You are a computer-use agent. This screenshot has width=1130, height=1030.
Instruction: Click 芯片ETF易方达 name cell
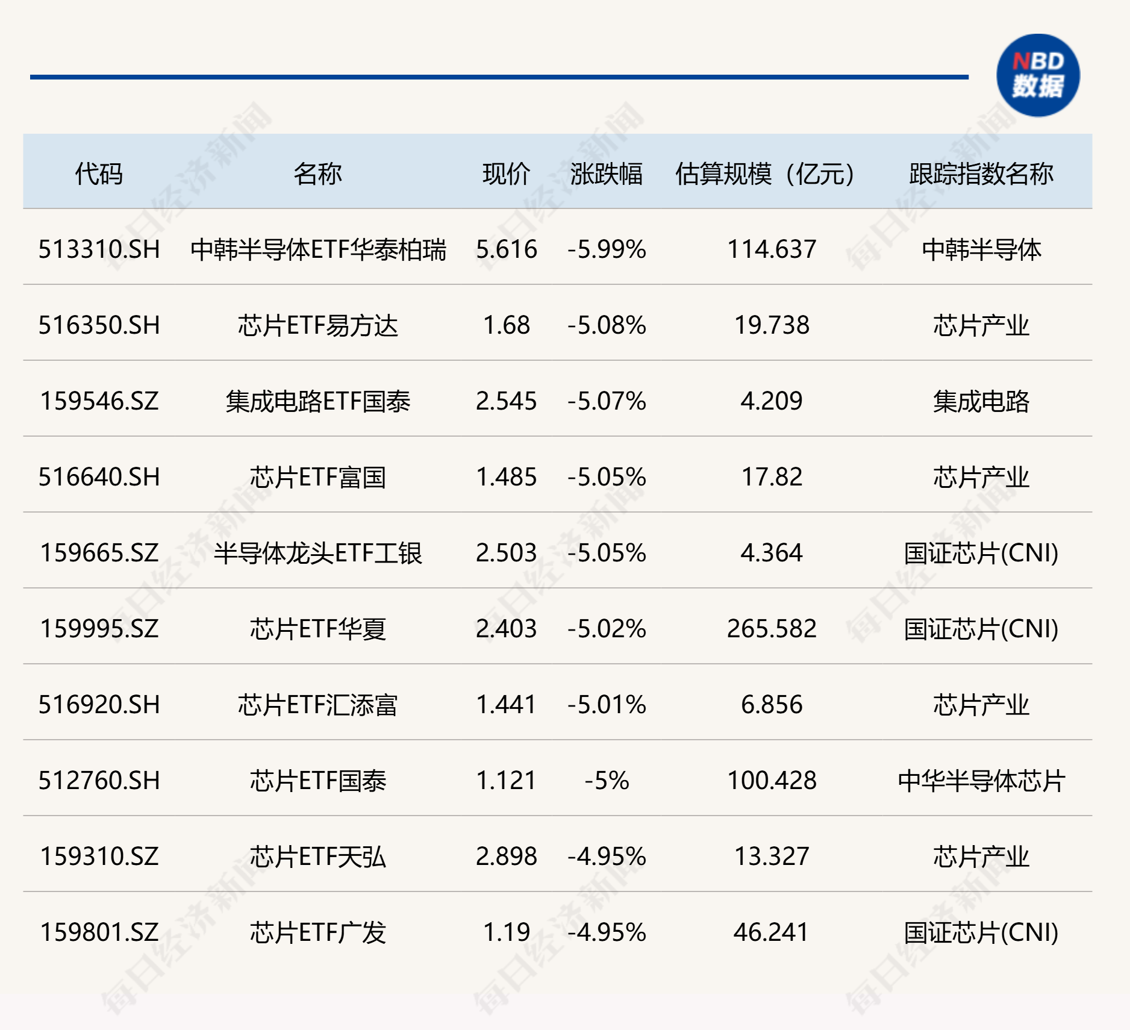tap(318, 325)
